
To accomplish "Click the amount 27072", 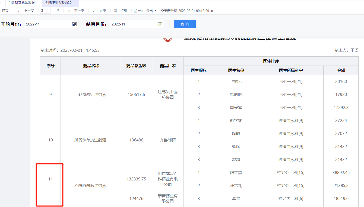I will [341, 134].
